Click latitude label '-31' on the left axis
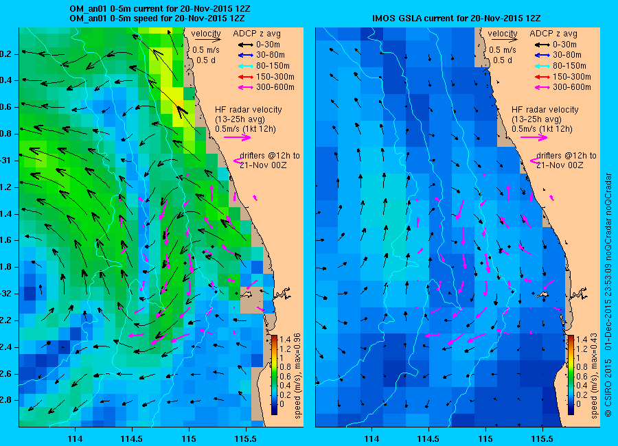Viewport: 618px width, 446px height. 5,161
